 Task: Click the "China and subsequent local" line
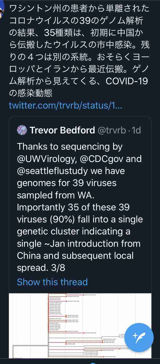pyautogui.click(x=75, y=256)
